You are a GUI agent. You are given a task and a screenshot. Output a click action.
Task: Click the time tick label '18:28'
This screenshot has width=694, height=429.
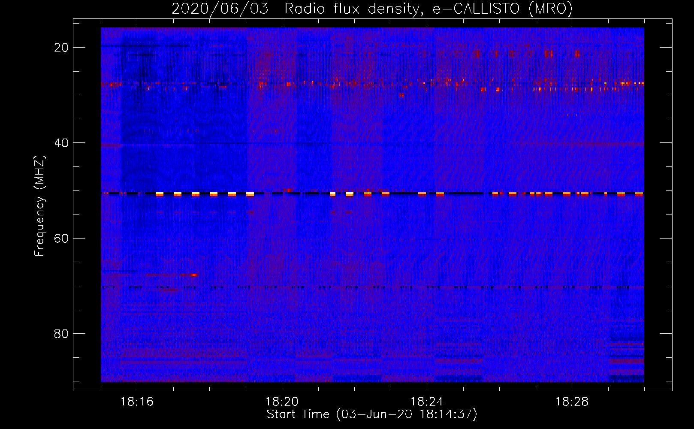click(x=572, y=402)
